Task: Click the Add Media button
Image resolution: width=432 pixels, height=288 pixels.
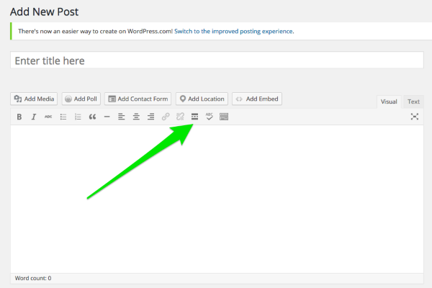Action: (x=35, y=99)
